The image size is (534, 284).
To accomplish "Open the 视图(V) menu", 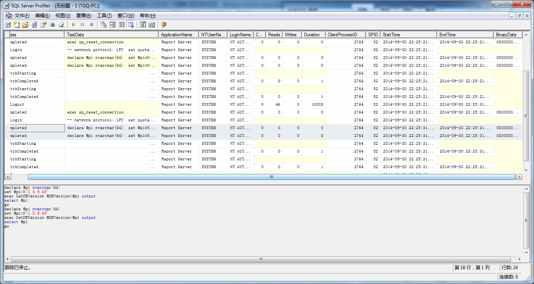I will click(63, 16).
